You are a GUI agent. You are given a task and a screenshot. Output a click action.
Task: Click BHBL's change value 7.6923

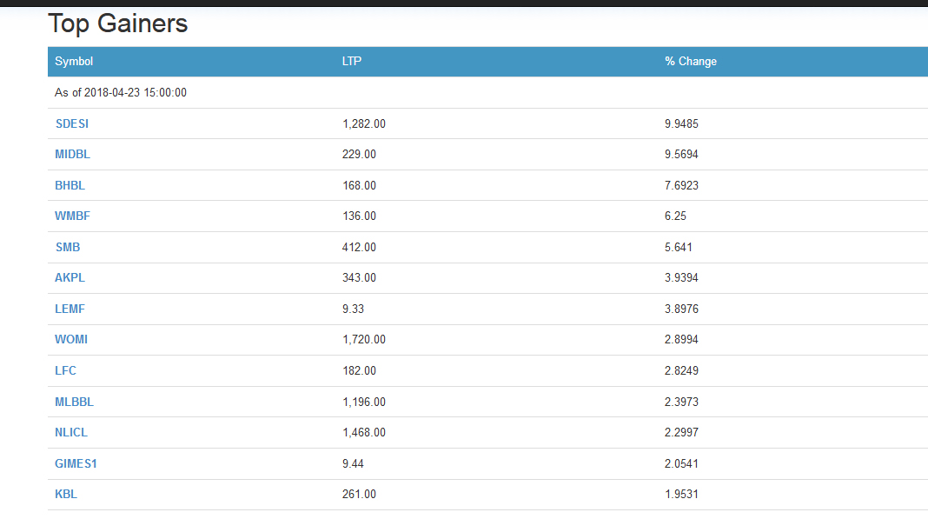point(681,185)
